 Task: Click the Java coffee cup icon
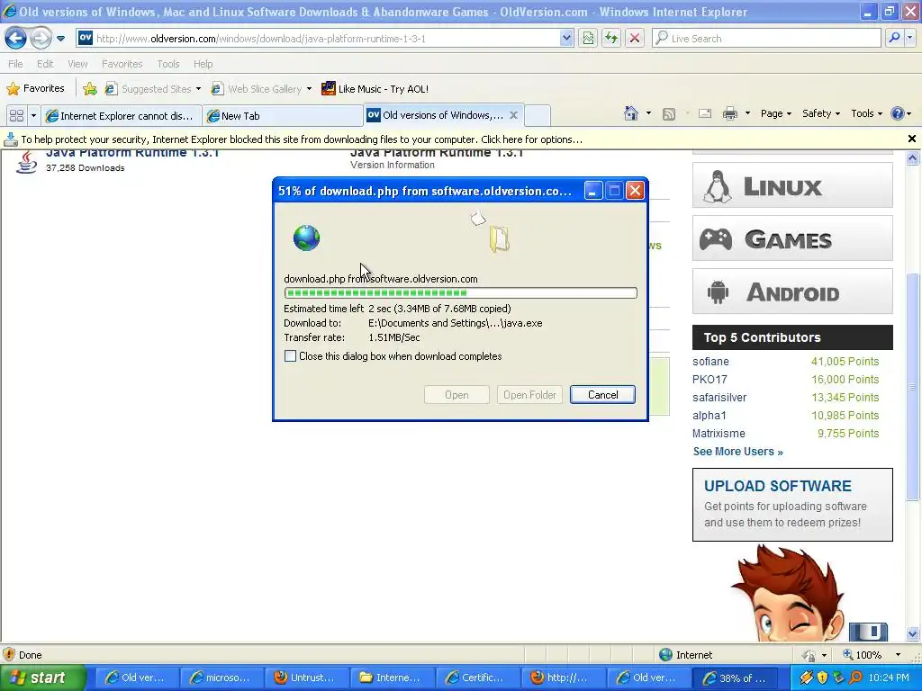point(26,162)
